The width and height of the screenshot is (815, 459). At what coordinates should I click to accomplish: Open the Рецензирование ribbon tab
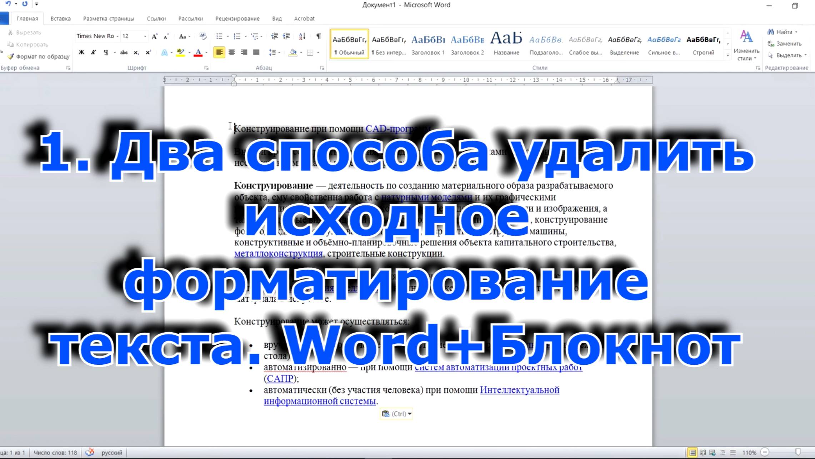point(237,18)
